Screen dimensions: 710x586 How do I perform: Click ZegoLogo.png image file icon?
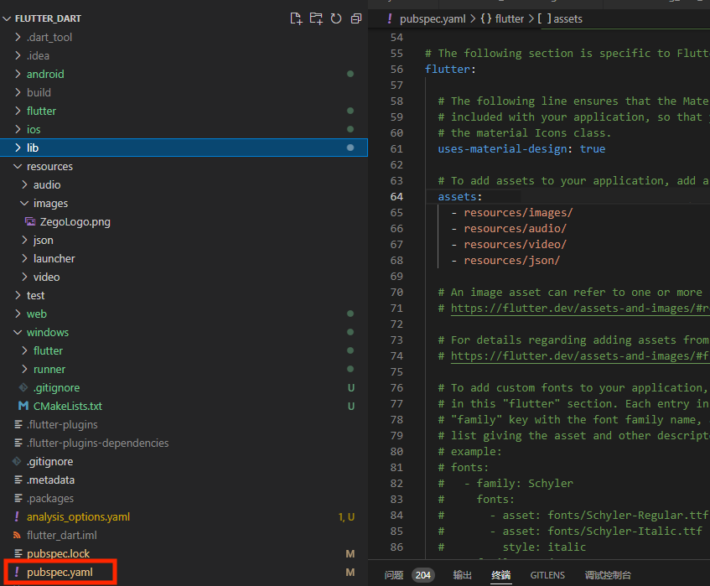(30, 222)
